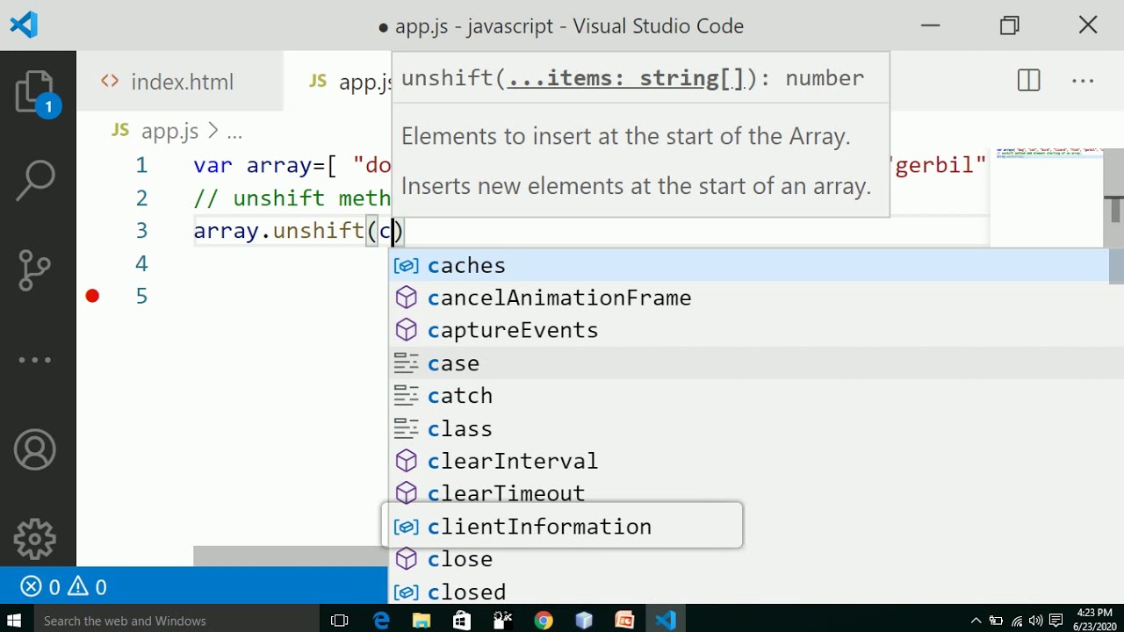Click line number 1 in gutter
1124x632 pixels.
click(x=141, y=165)
